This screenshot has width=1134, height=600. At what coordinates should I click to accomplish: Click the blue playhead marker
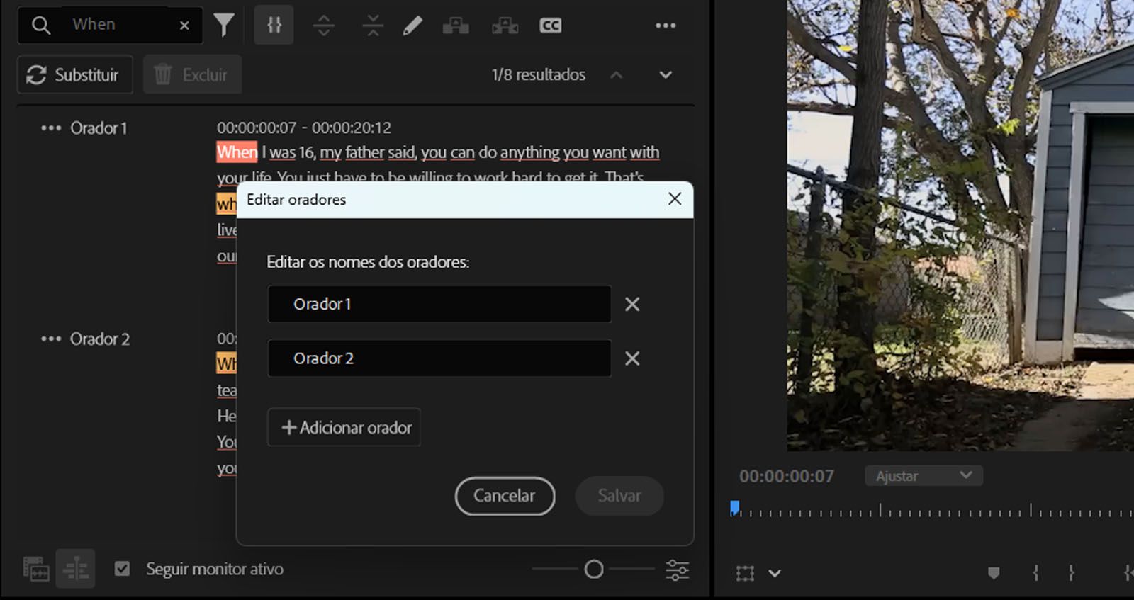coord(735,508)
